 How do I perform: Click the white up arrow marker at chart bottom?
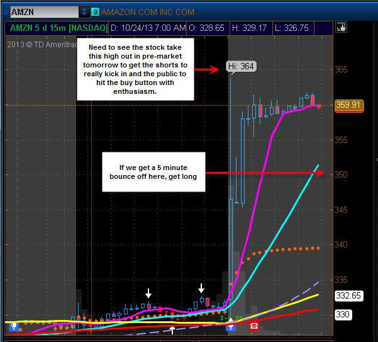point(172,330)
